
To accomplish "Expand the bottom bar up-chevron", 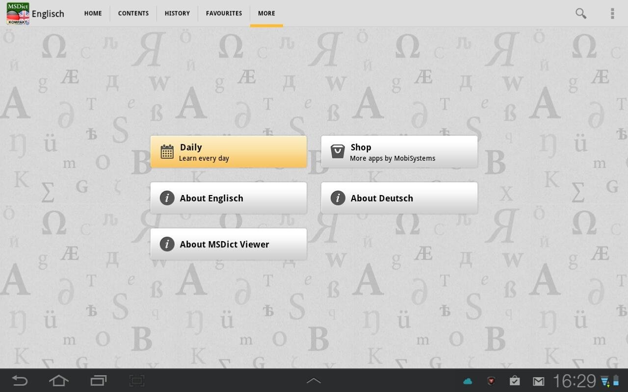I will pyautogui.click(x=314, y=380).
